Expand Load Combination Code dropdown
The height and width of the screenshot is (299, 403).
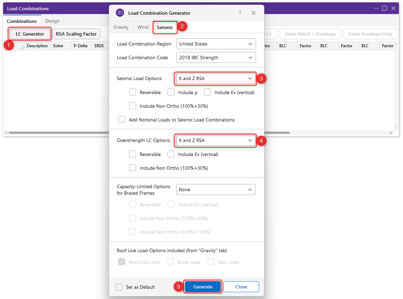click(216, 57)
